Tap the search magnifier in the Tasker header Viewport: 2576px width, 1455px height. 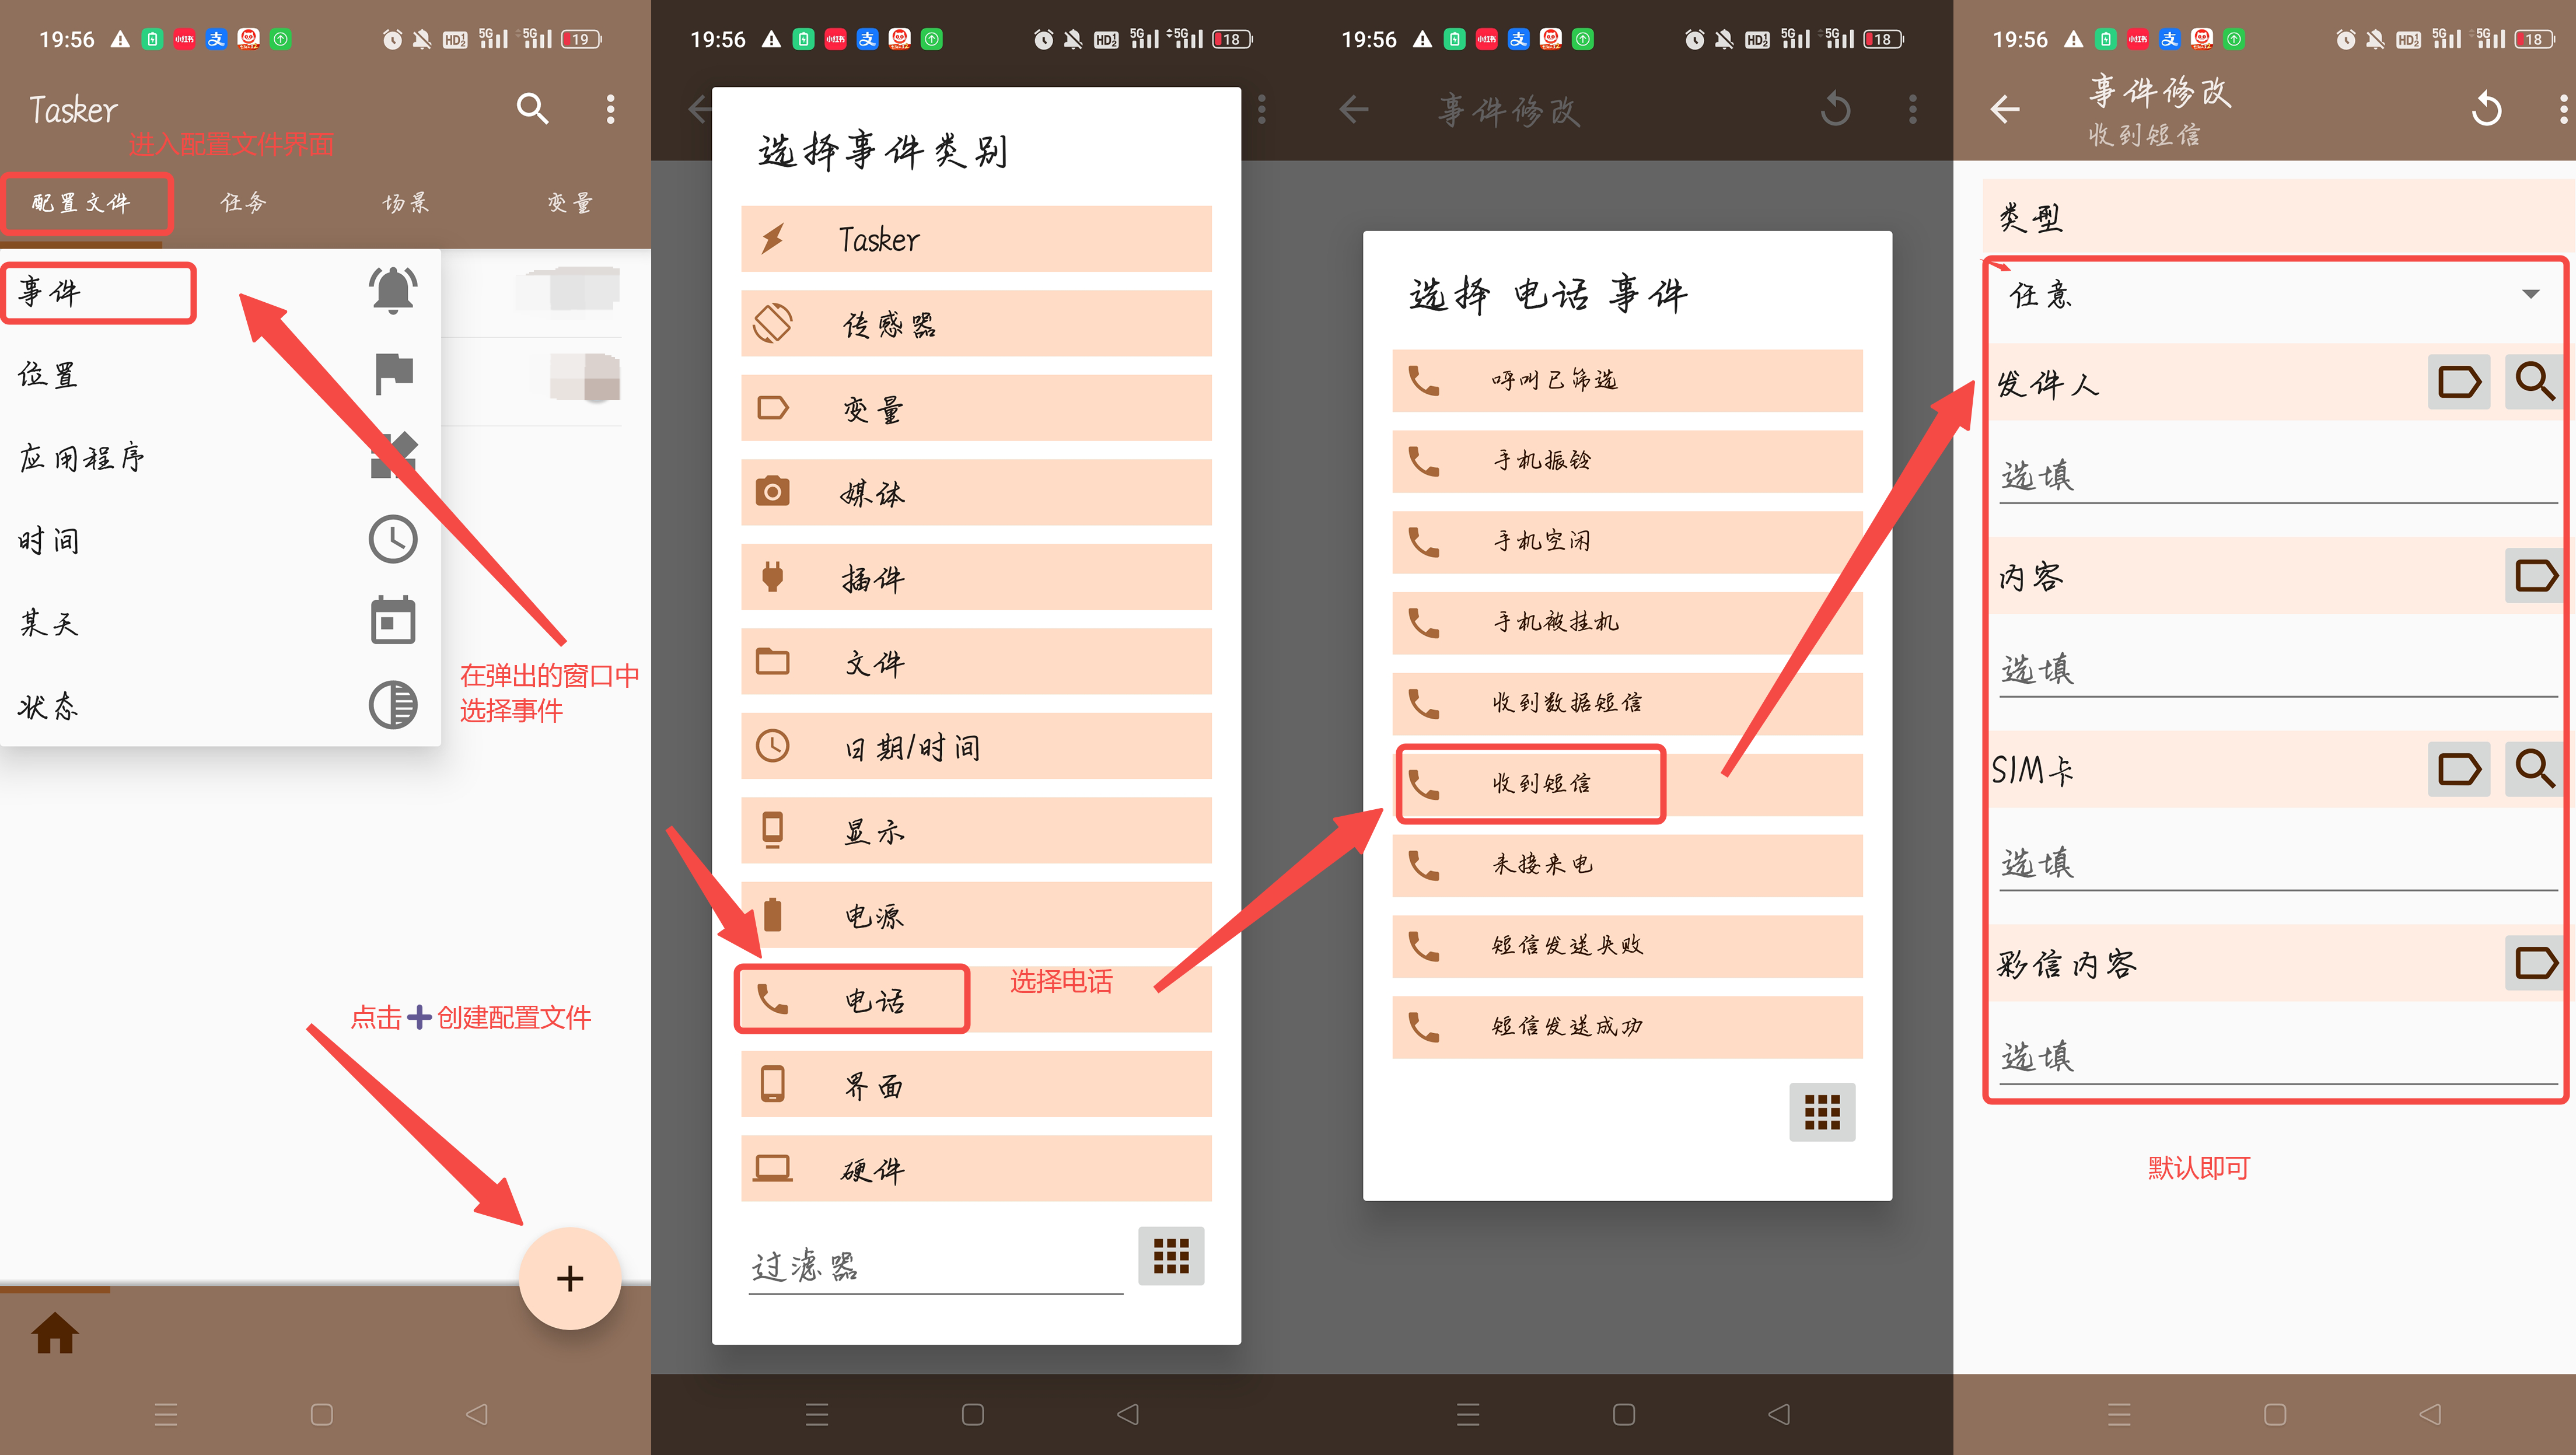pyautogui.click(x=532, y=108)
